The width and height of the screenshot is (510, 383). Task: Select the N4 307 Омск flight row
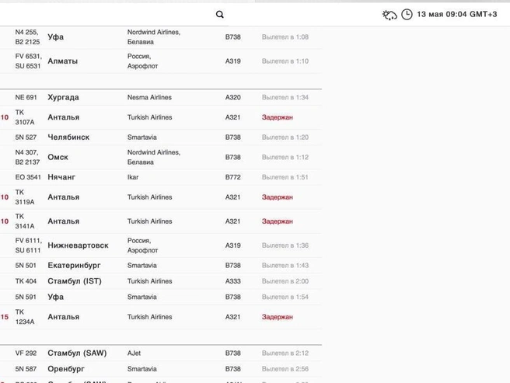[161, 158]
